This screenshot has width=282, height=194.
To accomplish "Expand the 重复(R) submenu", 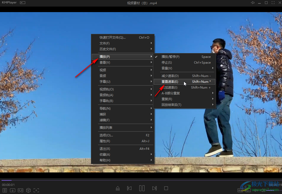I will pos(184,99).
